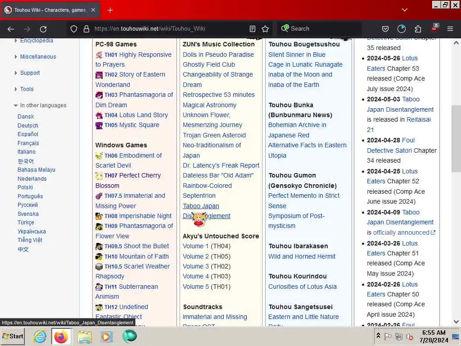
Task: Click the vertical scrollbar thumb
Action: 456,138
